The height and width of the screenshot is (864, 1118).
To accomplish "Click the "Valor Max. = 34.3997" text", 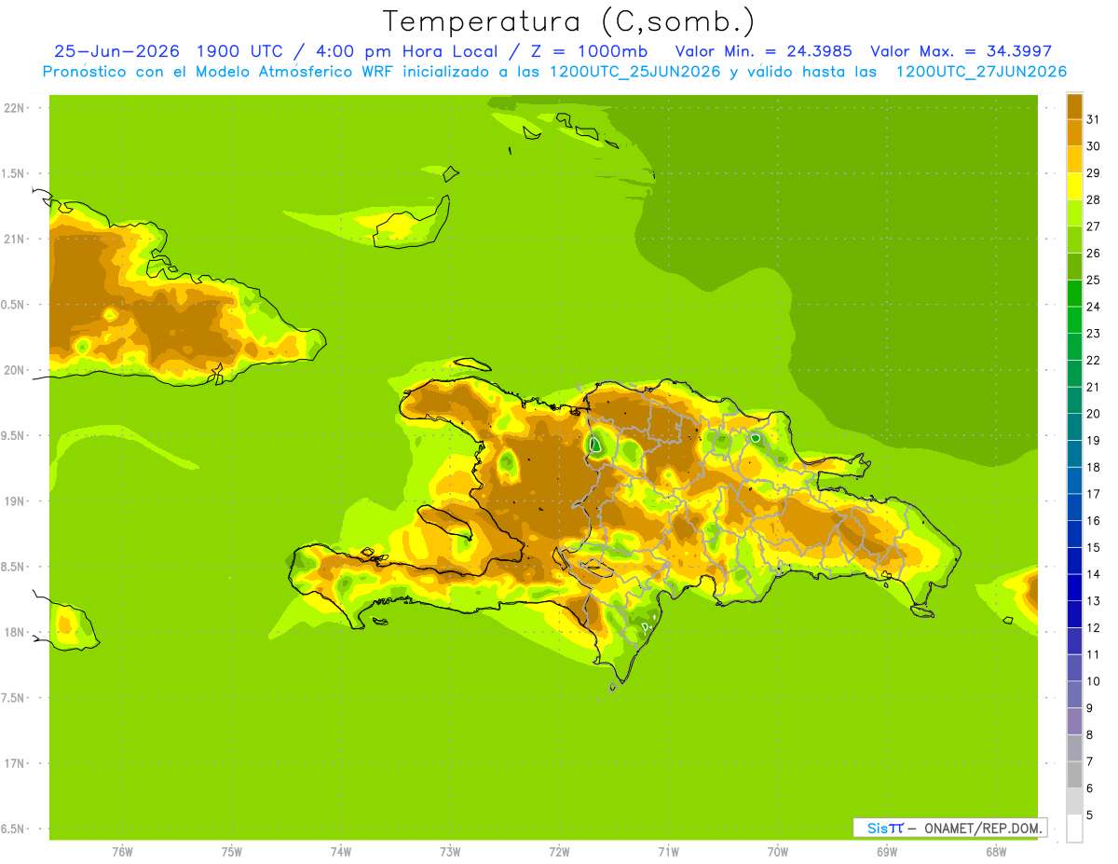I will click(x=960, y=51).
